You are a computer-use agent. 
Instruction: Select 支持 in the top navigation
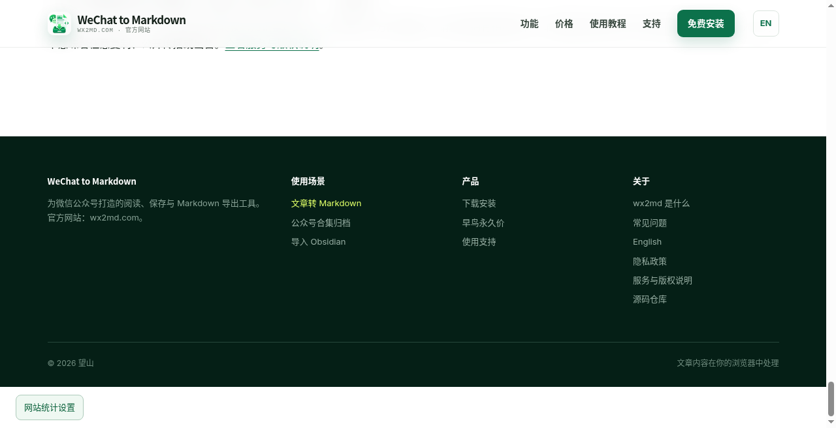[x=651, y=23]
